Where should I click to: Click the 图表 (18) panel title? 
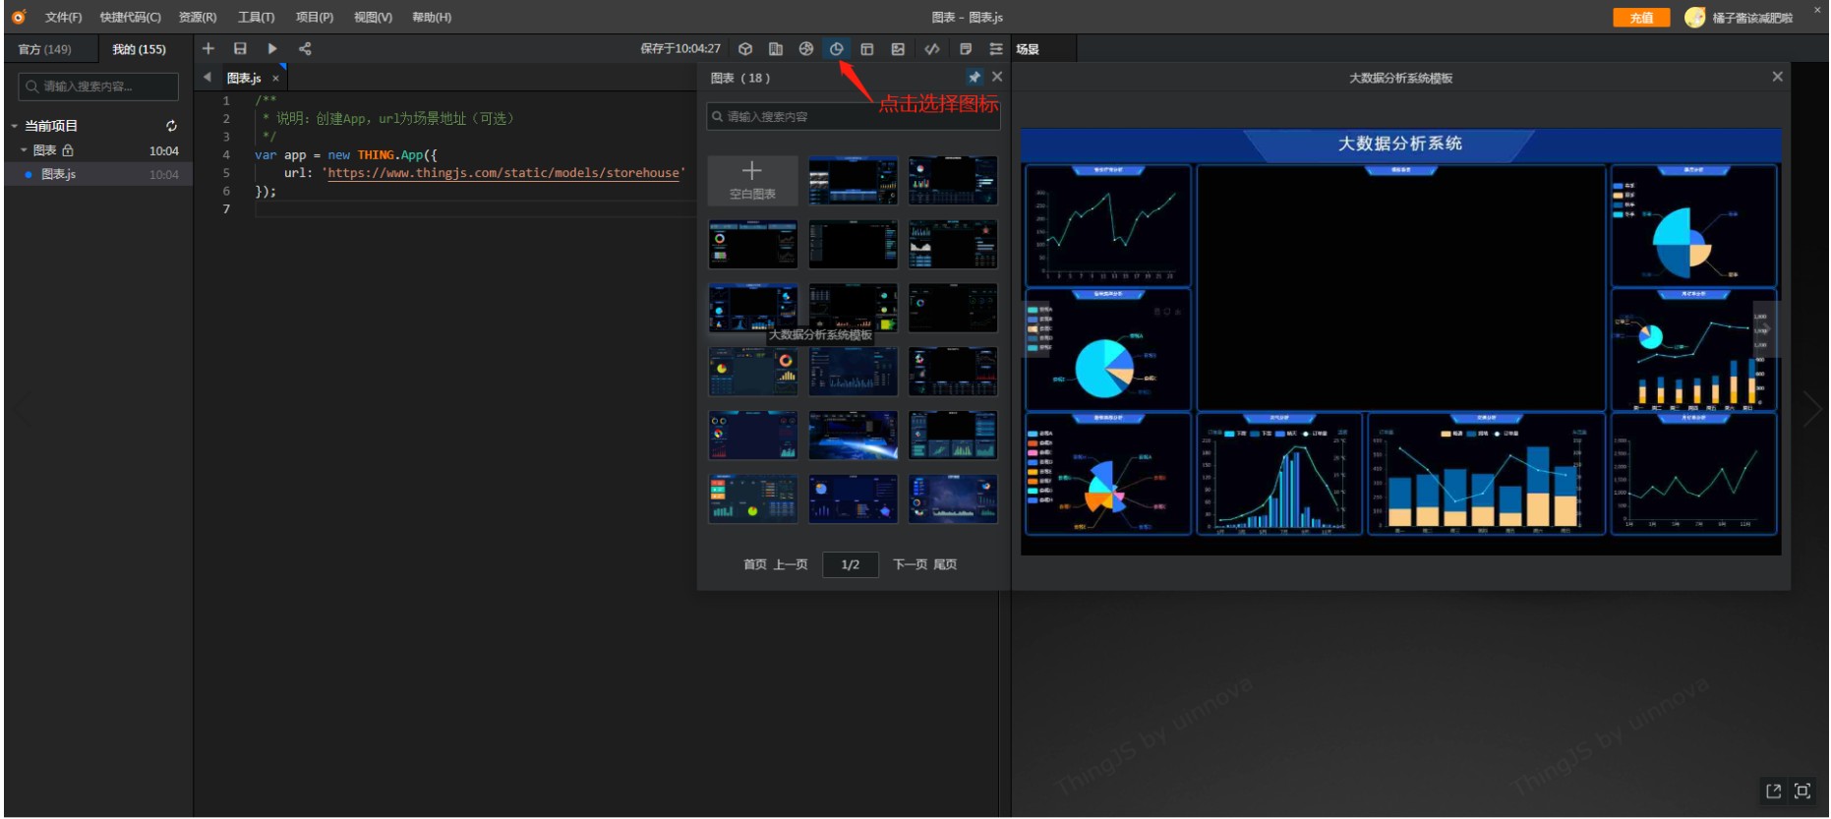tap(740, 78)
